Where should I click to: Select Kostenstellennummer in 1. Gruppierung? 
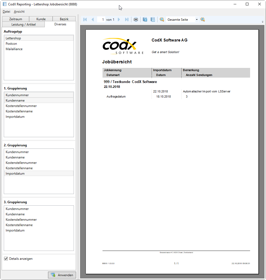point(39,106)
